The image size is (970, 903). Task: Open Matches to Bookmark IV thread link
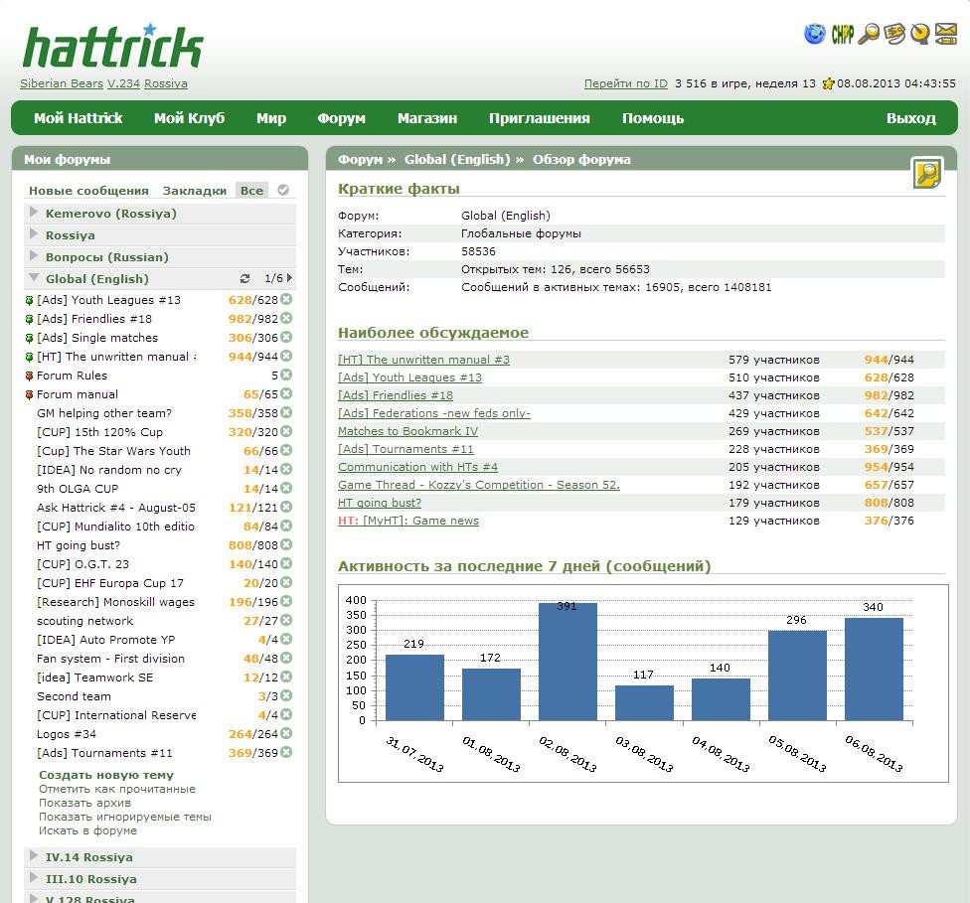(x=407, y=431)
